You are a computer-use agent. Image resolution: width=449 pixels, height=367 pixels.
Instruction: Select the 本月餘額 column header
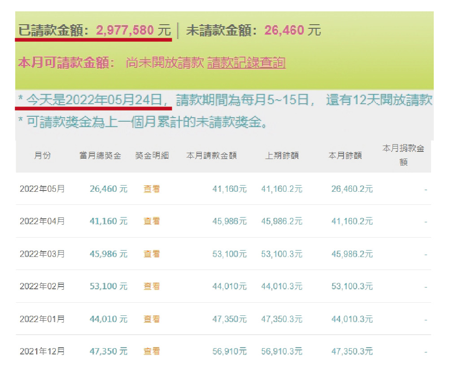point(345,156)
